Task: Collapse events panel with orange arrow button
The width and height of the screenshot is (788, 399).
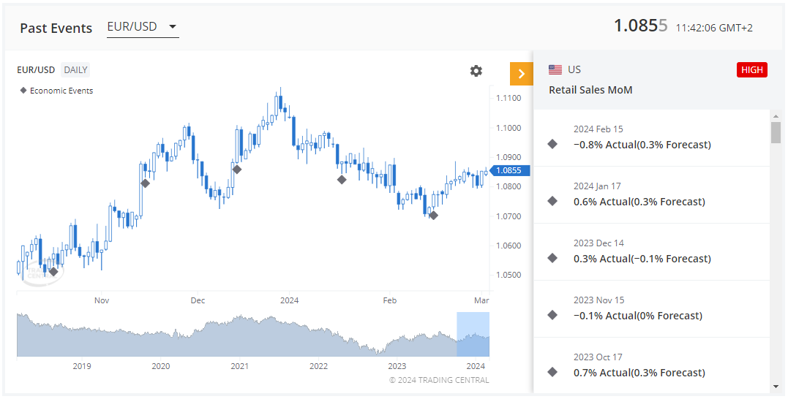Action: coord(521,74)
